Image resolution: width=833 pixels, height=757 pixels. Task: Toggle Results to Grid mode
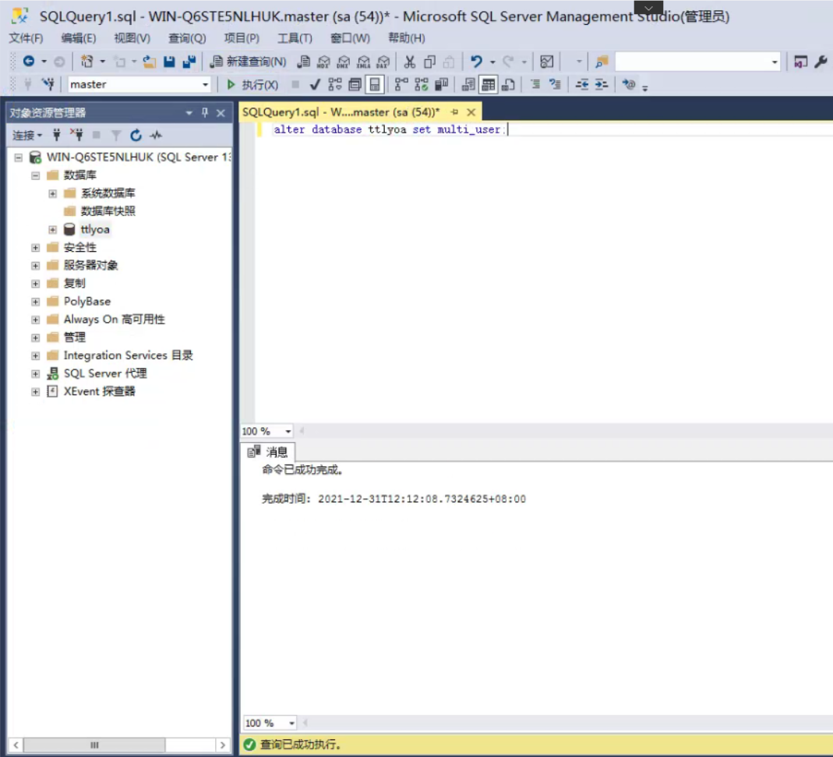(489, 84)
